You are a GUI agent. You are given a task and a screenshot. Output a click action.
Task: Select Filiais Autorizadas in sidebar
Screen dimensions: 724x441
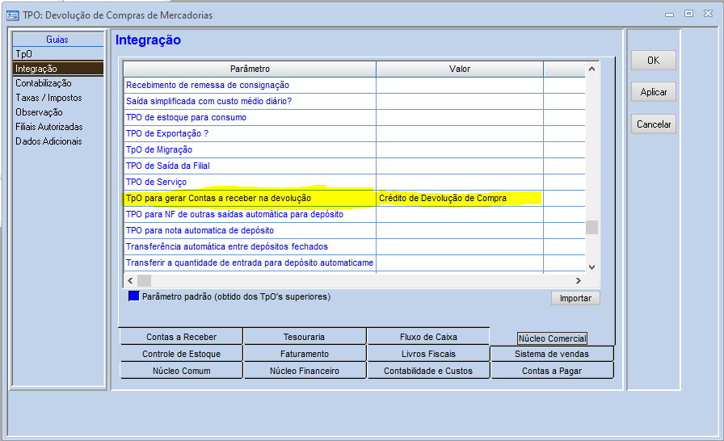click(49, 127)
